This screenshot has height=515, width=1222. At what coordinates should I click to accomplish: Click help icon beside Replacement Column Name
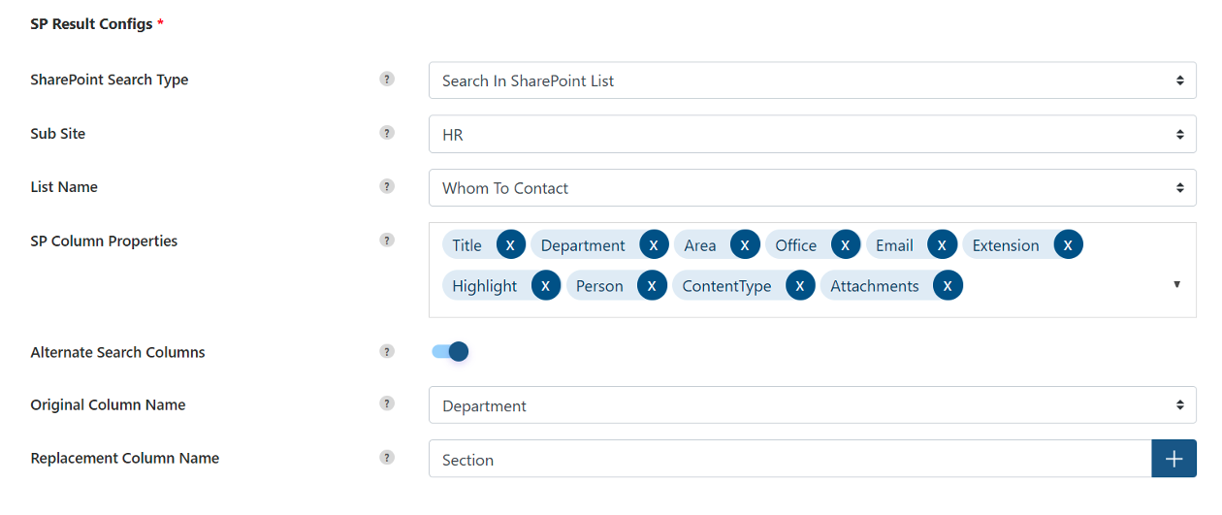(x=387, y=458)
